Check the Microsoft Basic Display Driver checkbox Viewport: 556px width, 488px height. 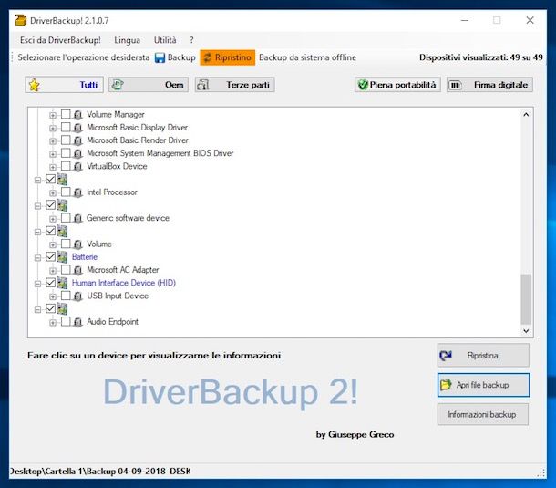(66, 127)
